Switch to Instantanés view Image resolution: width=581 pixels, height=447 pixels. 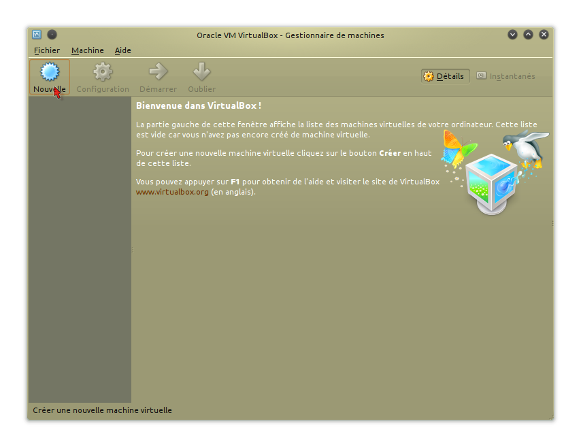click(505, 76)
